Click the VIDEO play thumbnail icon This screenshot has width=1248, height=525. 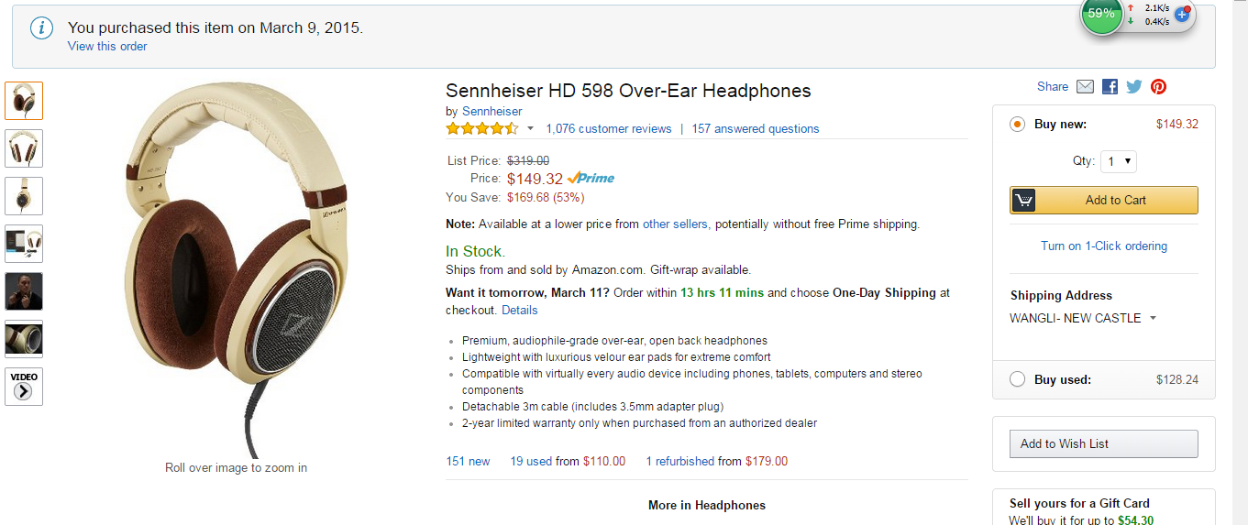(x=24, y=387)
